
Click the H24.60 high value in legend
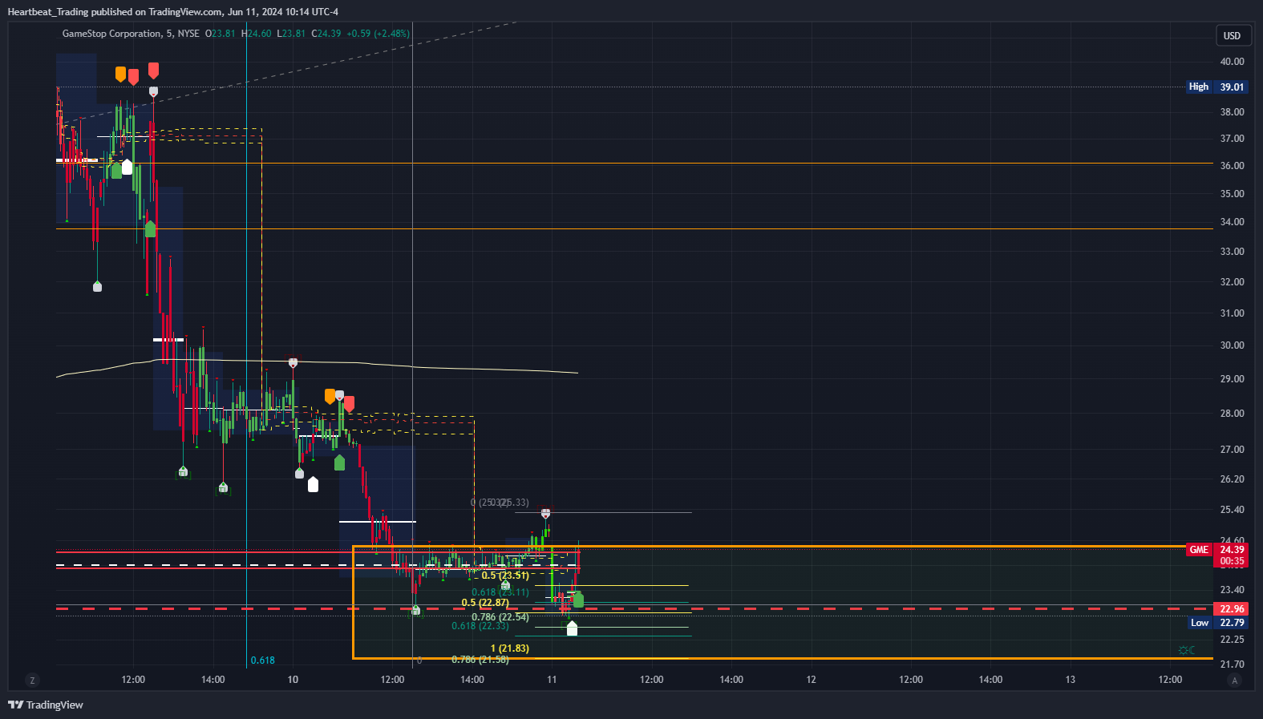coord(257,34)
